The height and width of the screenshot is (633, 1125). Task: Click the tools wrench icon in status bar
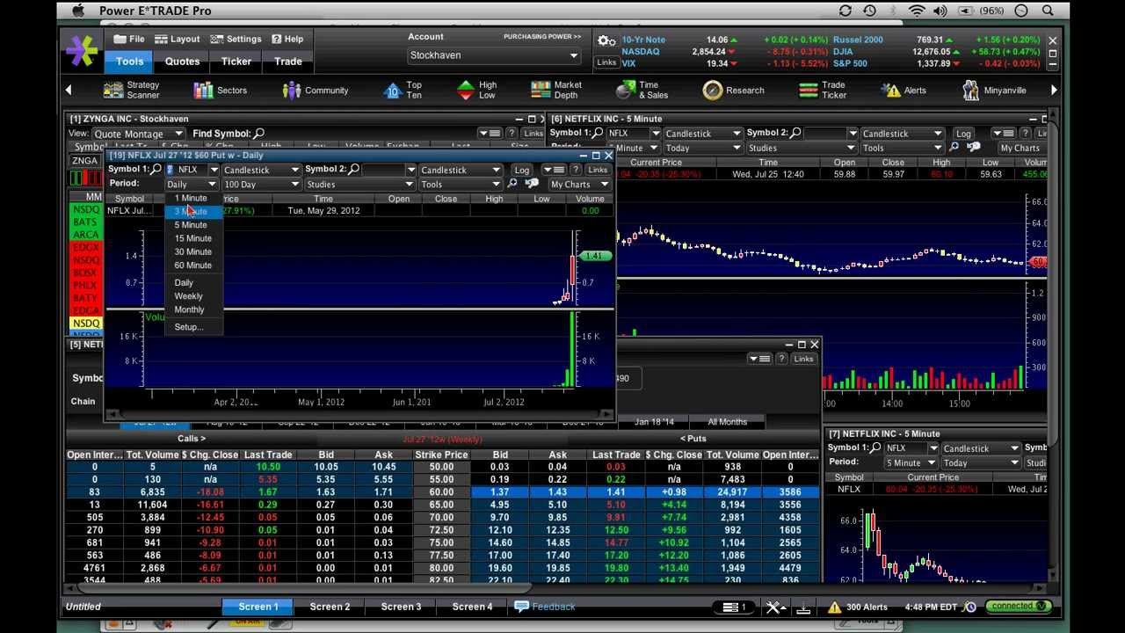click(774, 607)
